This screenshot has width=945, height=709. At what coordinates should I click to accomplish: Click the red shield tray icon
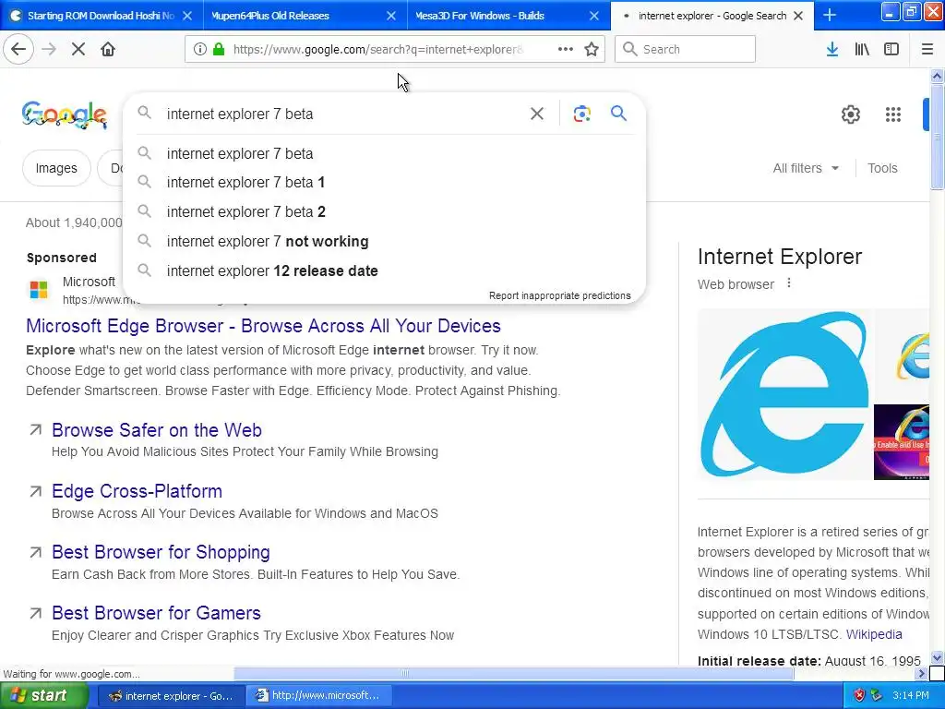click(859, 695)
